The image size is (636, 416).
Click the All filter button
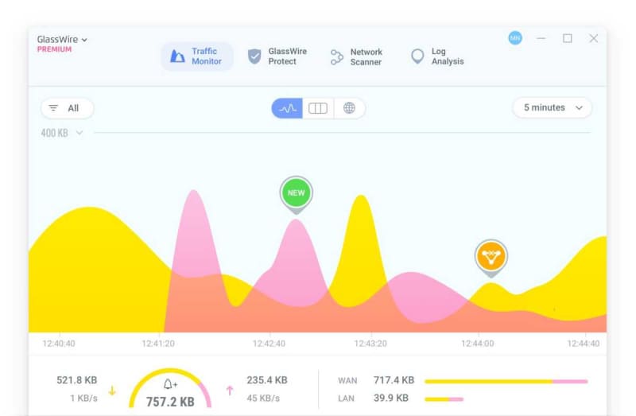click(67, 108)
